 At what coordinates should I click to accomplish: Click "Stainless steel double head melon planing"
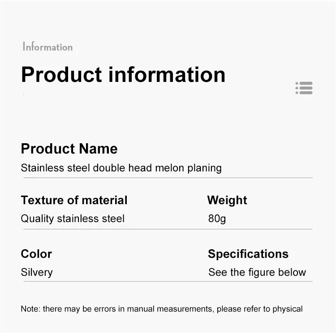tap(121, 168)
